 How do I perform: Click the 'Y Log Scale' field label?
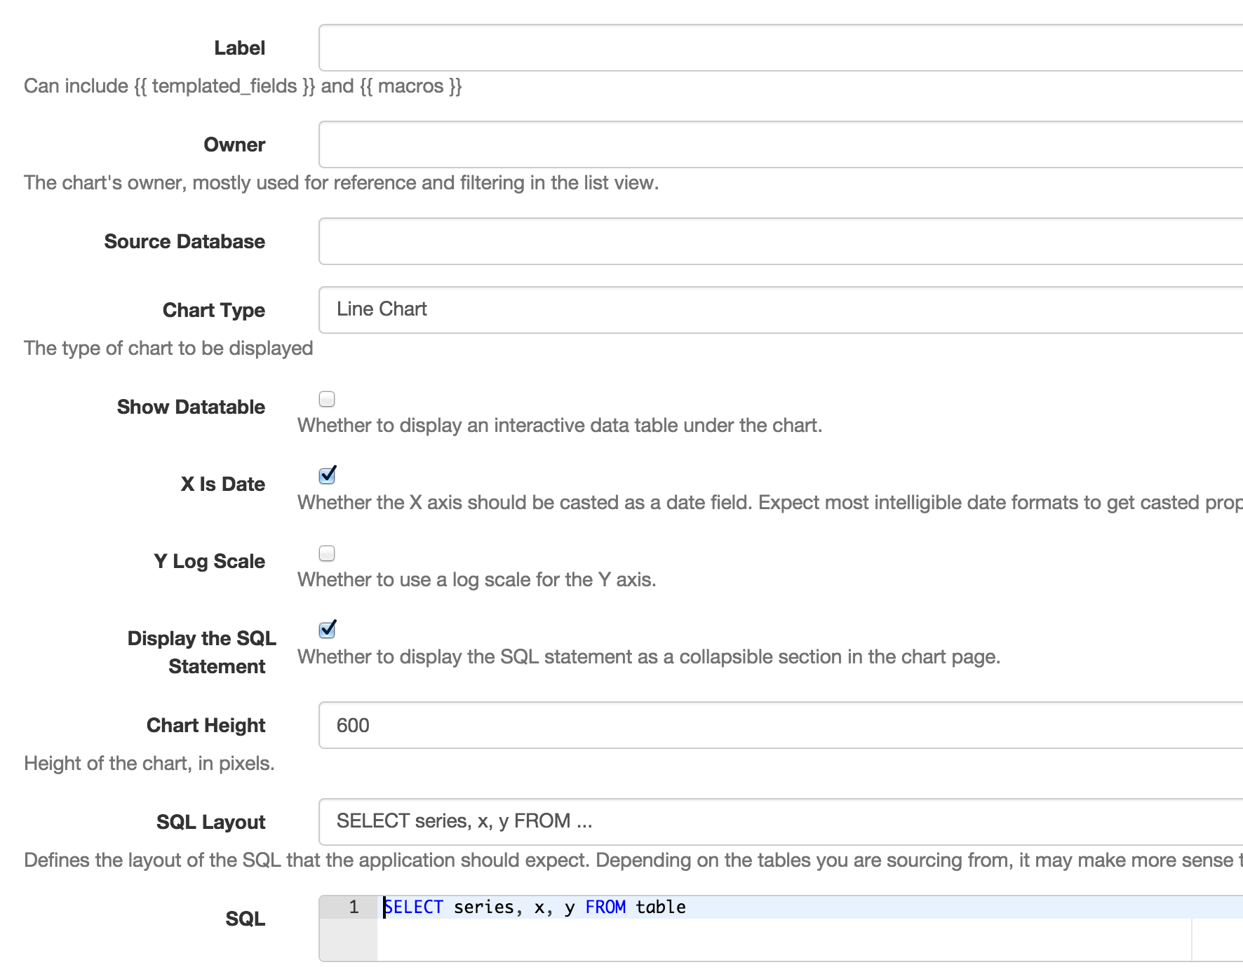pyautogui.click(x=209, y=561)
